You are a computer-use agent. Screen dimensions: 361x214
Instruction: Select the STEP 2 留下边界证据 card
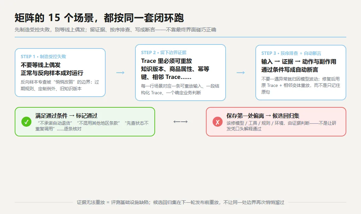pos(180,73)
